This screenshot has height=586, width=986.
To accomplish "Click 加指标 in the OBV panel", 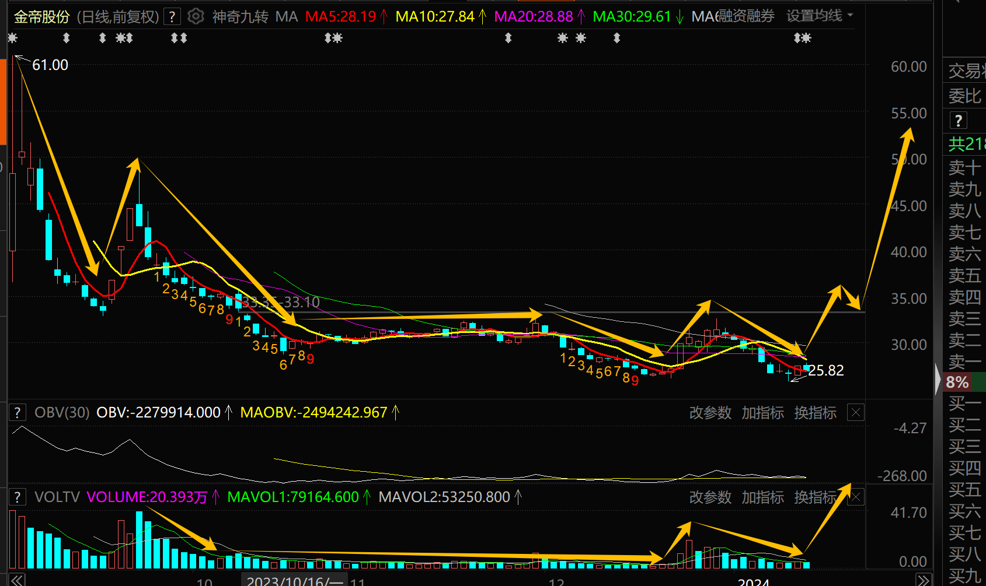I will click(x=762, y=413).
